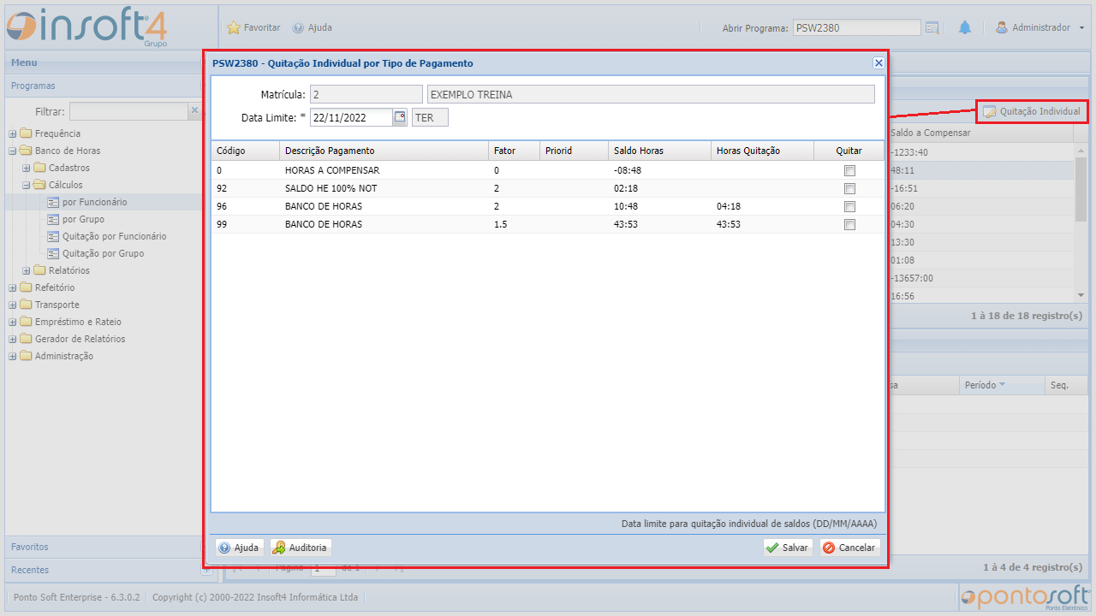This screenshot has width=1096, height=616.
Task: Open Auditoria in the dialog footer
Action: [x=300, y=548]
